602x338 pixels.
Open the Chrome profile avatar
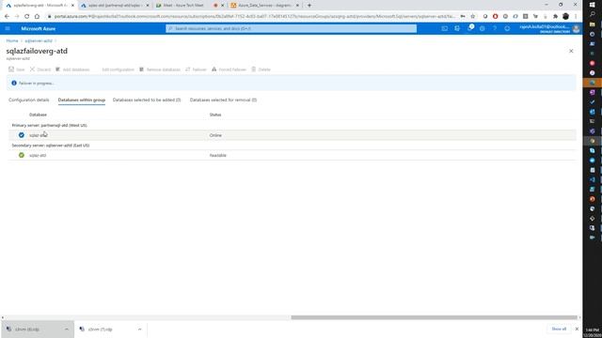click(565, 17)
